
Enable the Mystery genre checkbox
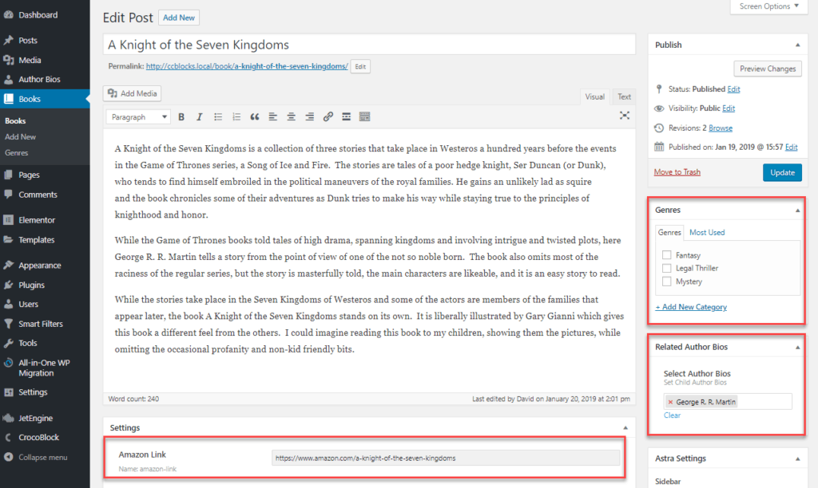click(x=666, y=281)
